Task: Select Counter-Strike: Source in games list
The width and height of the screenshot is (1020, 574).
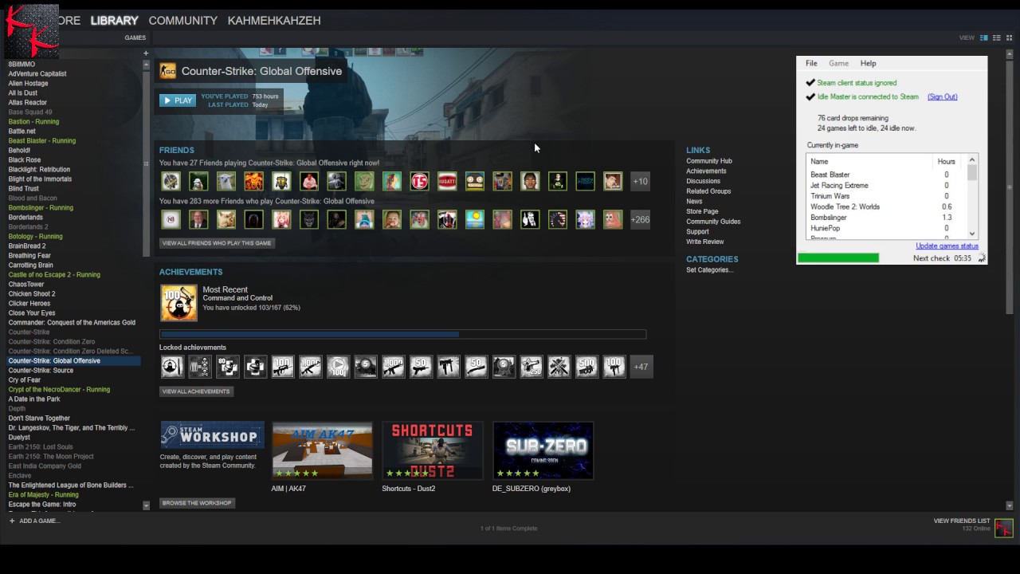Action: [41, 371]
